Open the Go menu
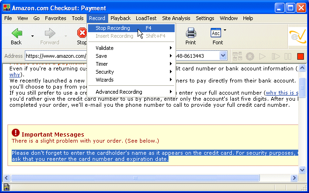Screen dimensions: 309x193 [x=37, y=18]
